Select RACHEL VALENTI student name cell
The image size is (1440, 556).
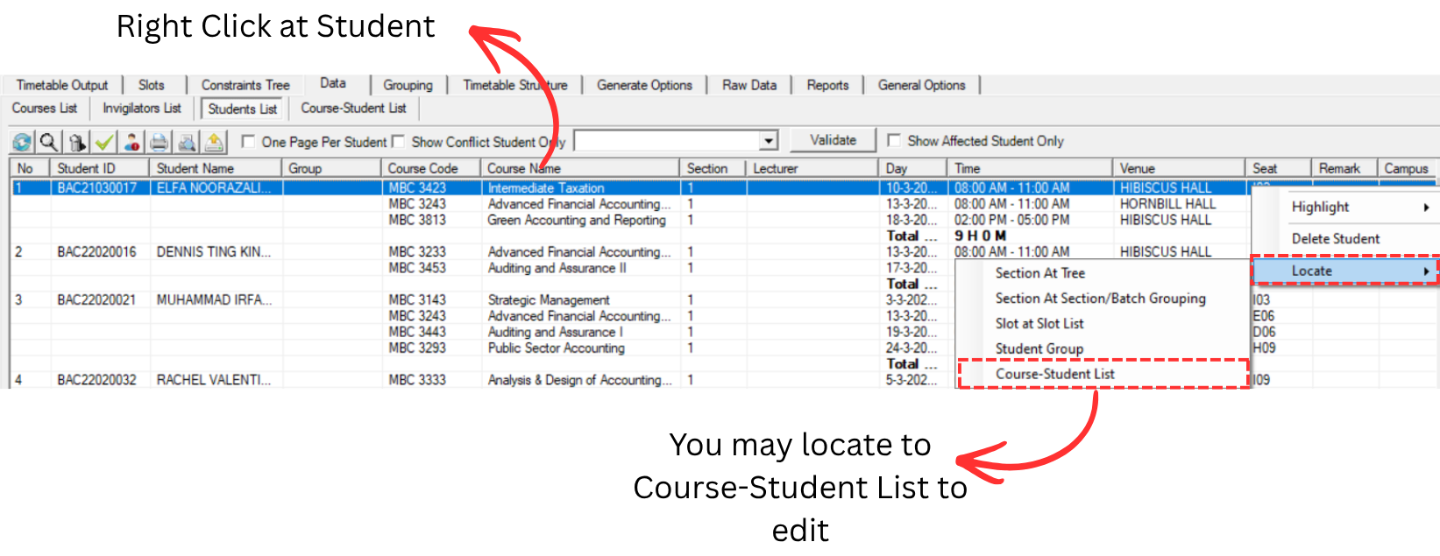click(214, 380)
